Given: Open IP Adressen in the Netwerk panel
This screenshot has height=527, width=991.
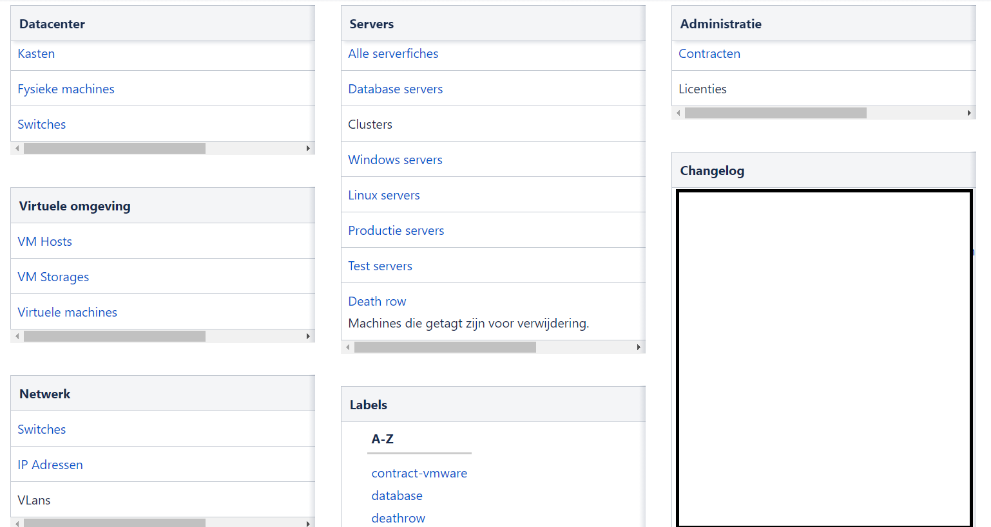Looking at the screenshot, I should pos(50,464).
